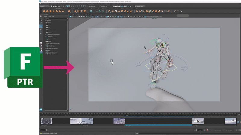Screen dimensions: 241x135
Task: Click the orange T type tool icon
Action: coord(81,11)
